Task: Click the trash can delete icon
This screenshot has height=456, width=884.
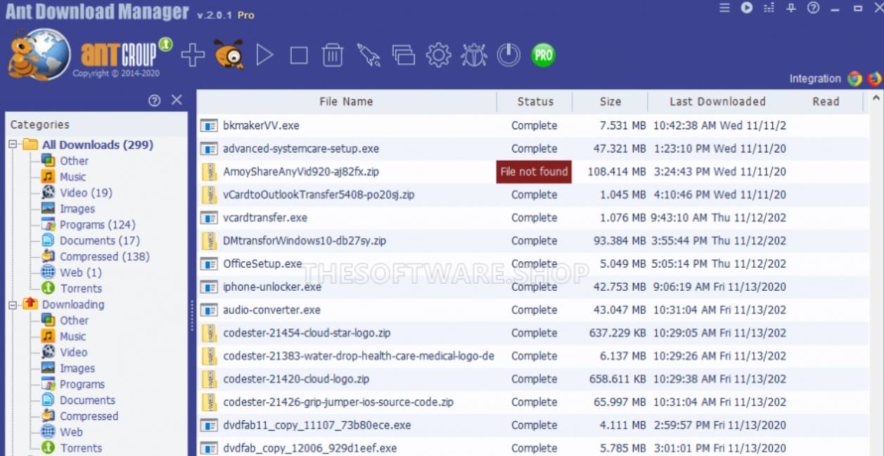Action: [333, 55]
